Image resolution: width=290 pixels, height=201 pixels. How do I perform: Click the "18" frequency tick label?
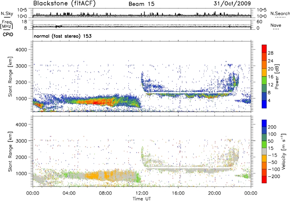point(24,22)
